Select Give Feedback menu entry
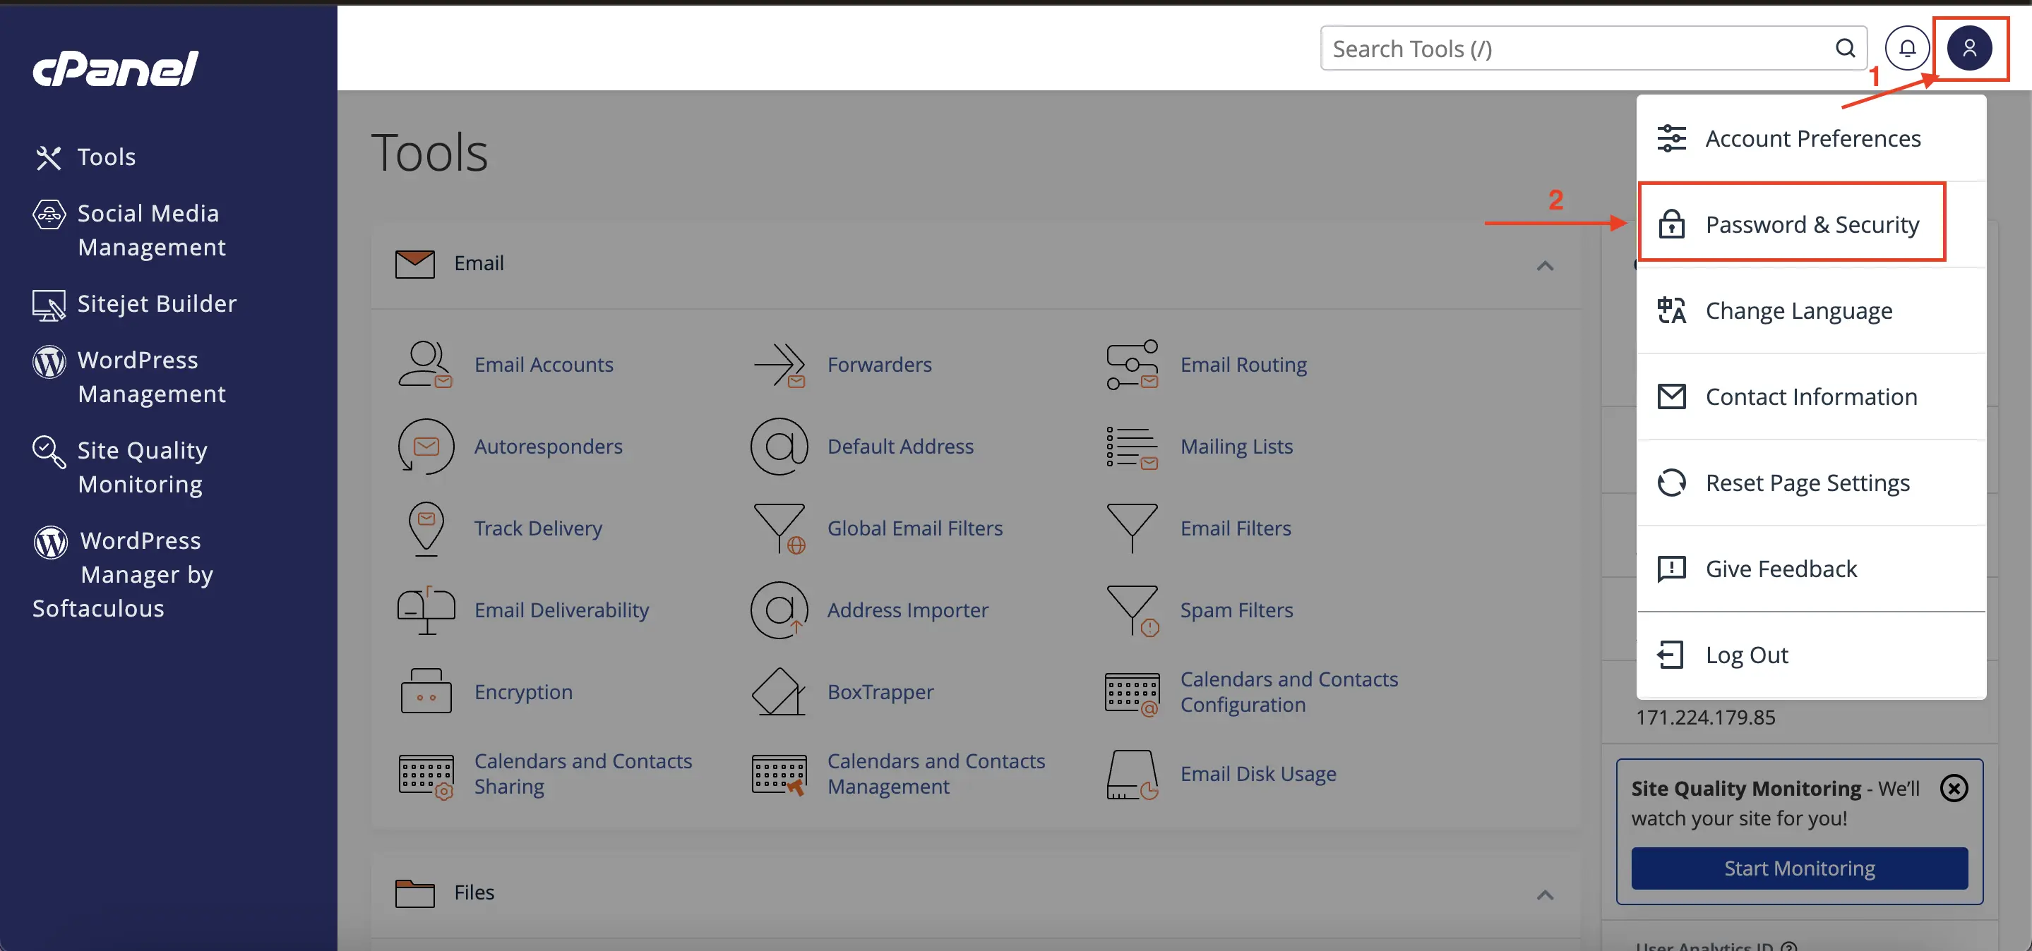This screenshot has height=951, width=2032. click(1811, 568)
